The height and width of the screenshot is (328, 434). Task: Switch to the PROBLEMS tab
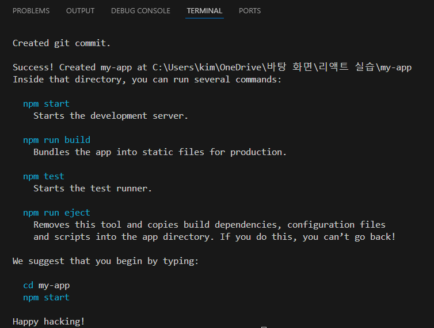31,11
